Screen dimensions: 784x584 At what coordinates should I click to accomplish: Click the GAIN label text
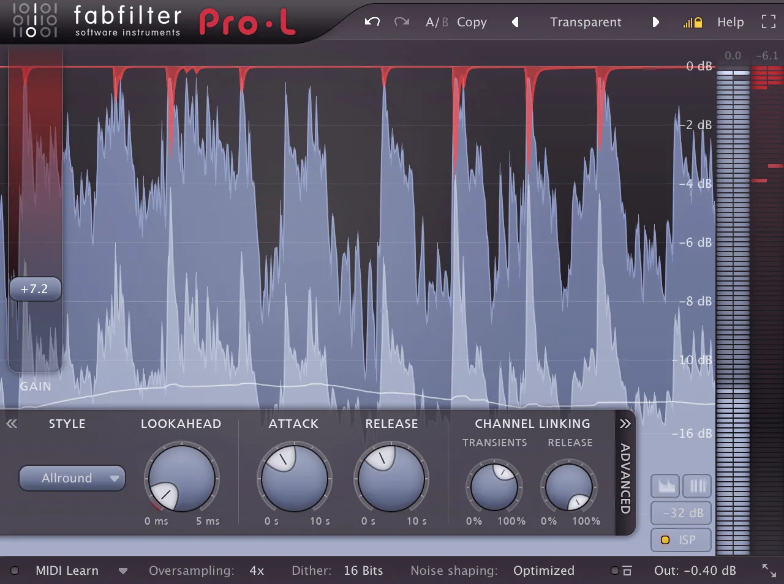click(x=36, y=386)
